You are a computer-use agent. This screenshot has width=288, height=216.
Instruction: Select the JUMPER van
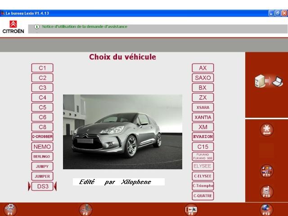click(42, 176)
